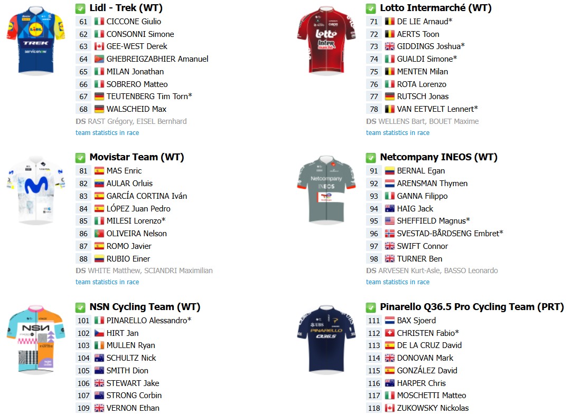Viewport: 571px width, 415px height.
Task: Click the Movistar Team white jersey image
Action: click(x=36, y=190)
